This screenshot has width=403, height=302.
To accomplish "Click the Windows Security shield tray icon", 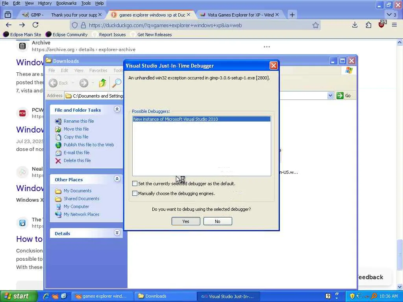I will click(352, 296).
